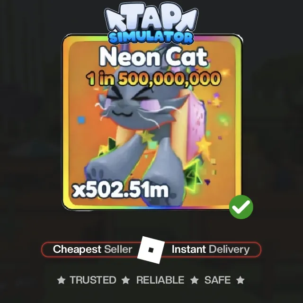303x303 pixels.
Task: Click the SAFE text
Action: [218, 280]
